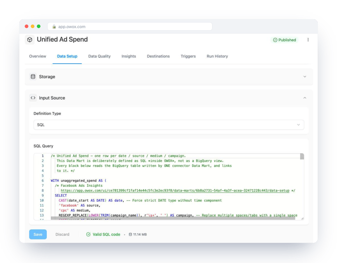Click the data mart cube icon beside the title

coord(30,40)
